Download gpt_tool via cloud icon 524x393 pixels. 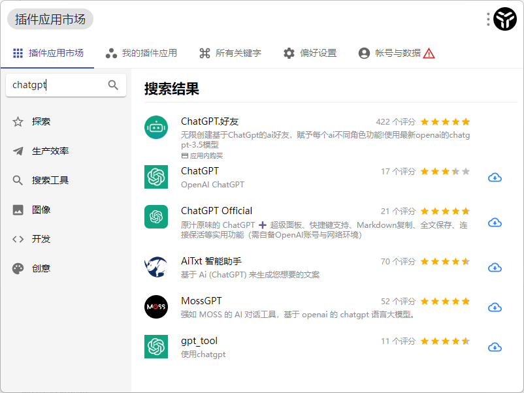(x=495, y=347)
